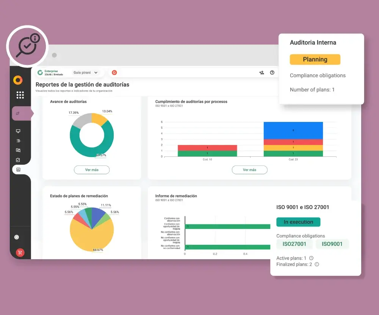Image resolution: width=379 pixels, height=315 pixels.
Task: Open the clipboard checklist icon in sidebar
Action: coord(18,160)
